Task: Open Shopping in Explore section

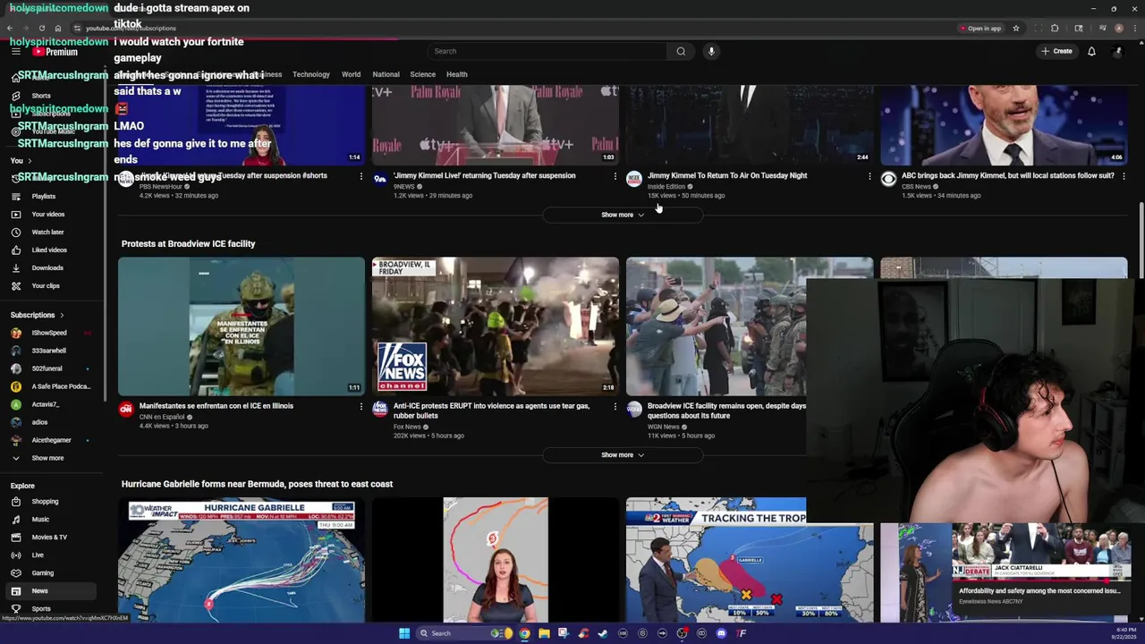Action: [x=52, y=502]
